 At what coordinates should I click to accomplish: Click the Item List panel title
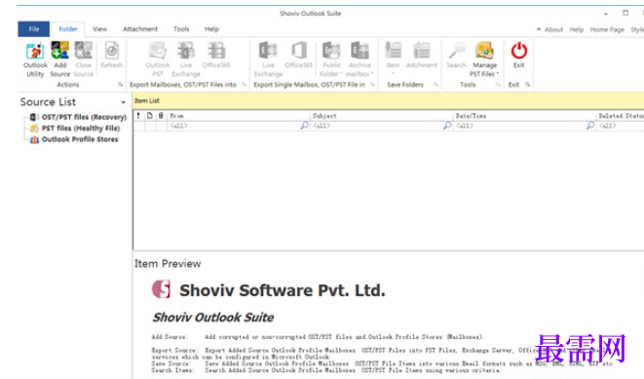point(147,100)
